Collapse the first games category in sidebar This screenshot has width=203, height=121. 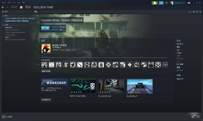[3, 15]
